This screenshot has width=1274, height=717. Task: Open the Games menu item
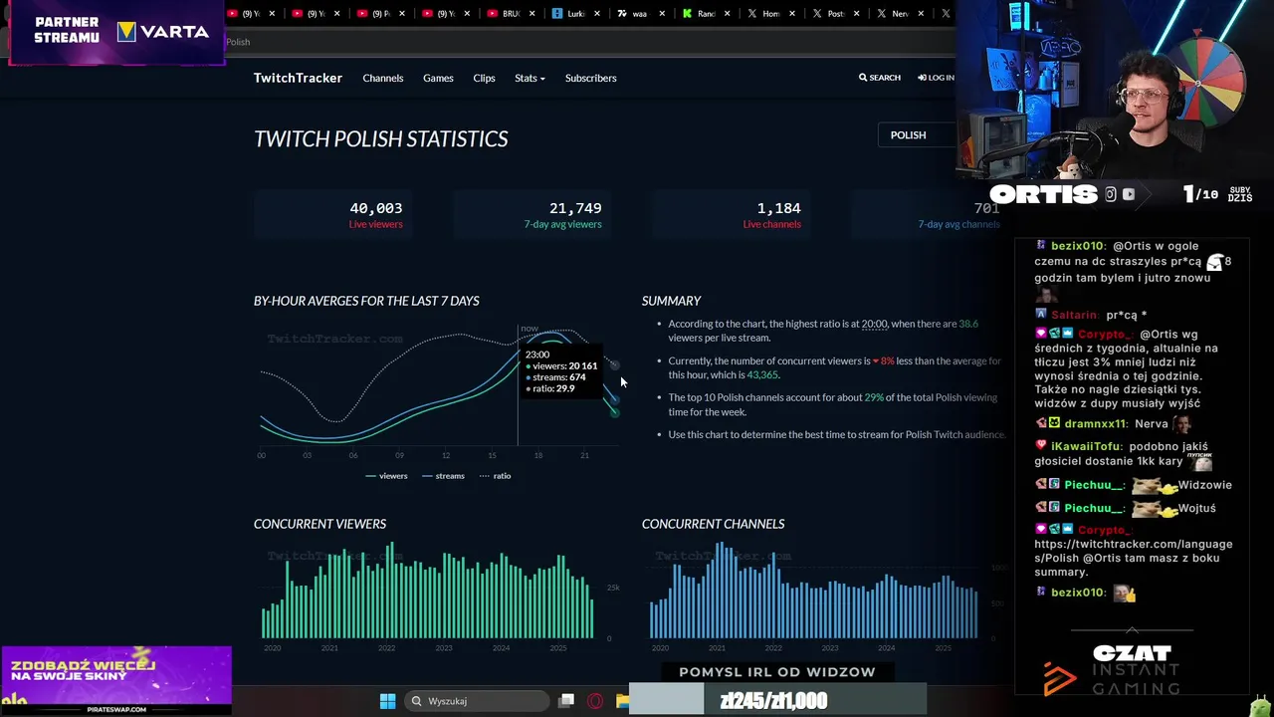coord(438,78)
